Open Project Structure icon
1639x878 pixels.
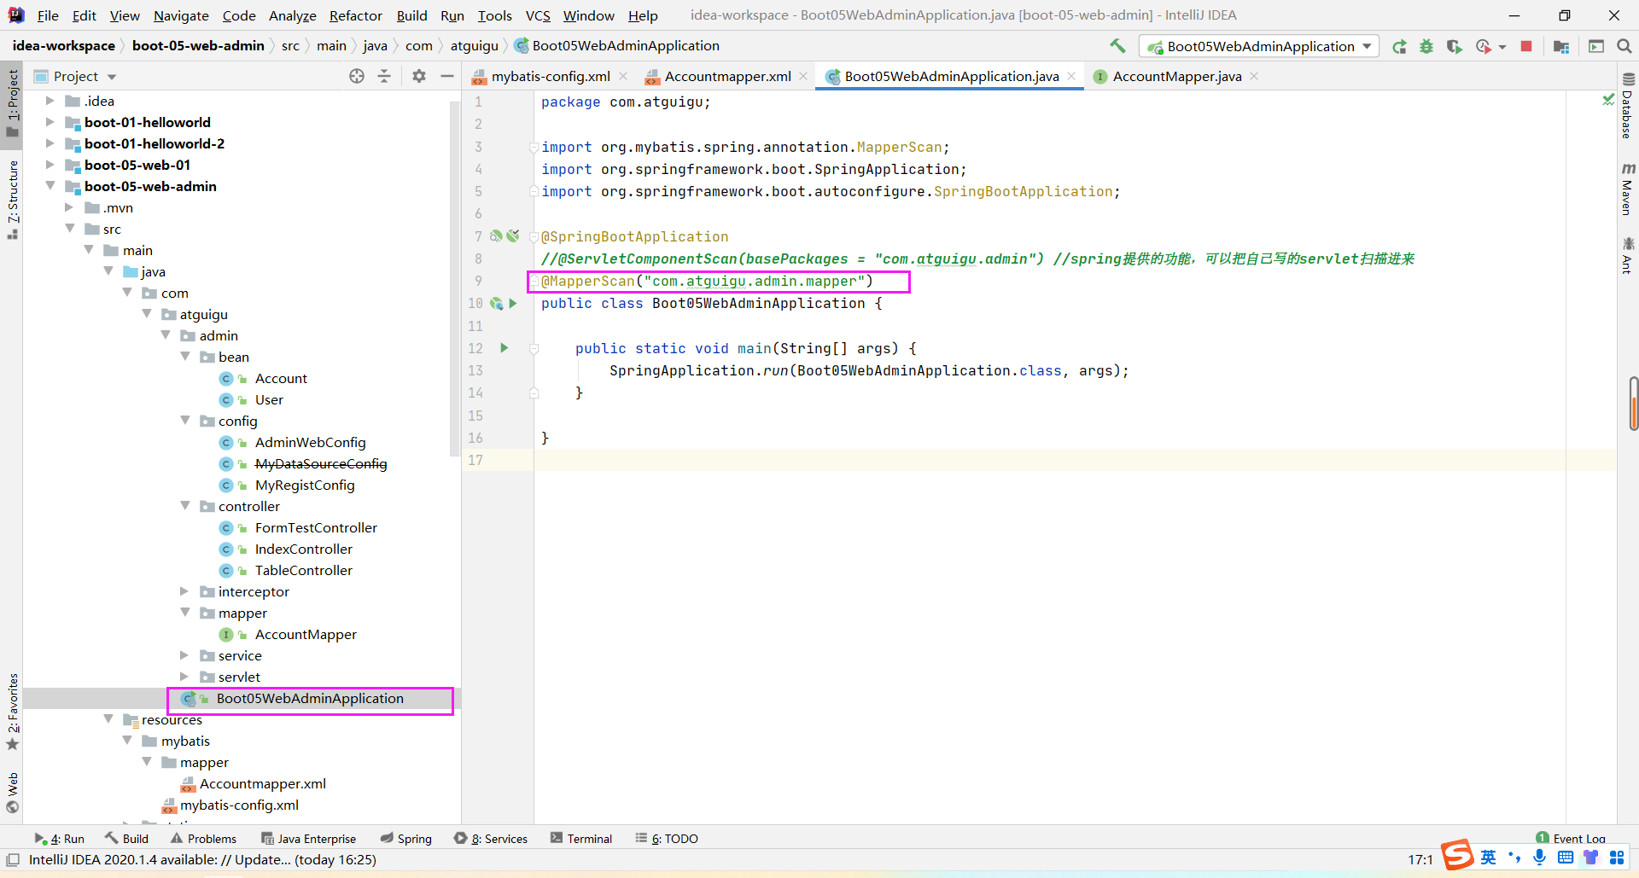pos(1561,46)
